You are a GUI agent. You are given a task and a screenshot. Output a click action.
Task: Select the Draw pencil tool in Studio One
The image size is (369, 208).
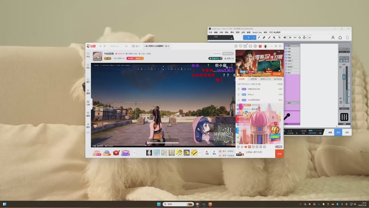(x=259, y=37)
